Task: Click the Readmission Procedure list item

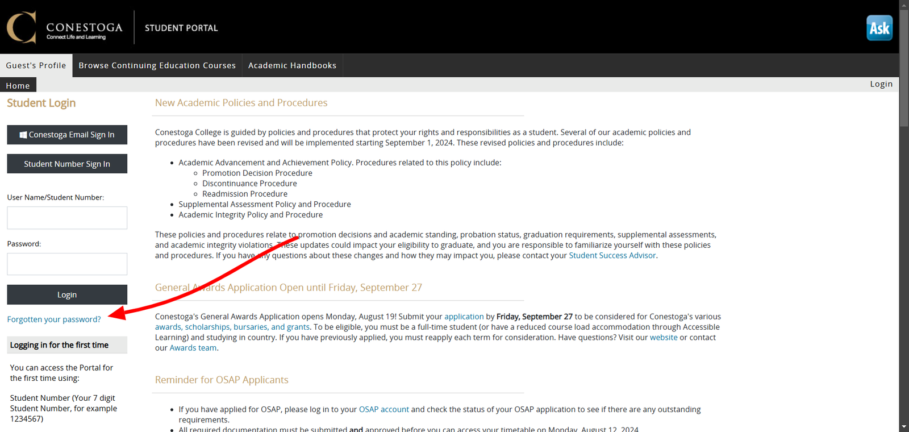Action: point(245,194)
